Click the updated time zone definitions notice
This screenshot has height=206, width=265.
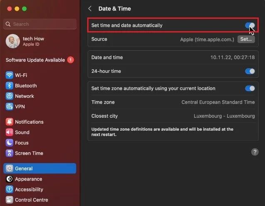click(x=162, y=132)
